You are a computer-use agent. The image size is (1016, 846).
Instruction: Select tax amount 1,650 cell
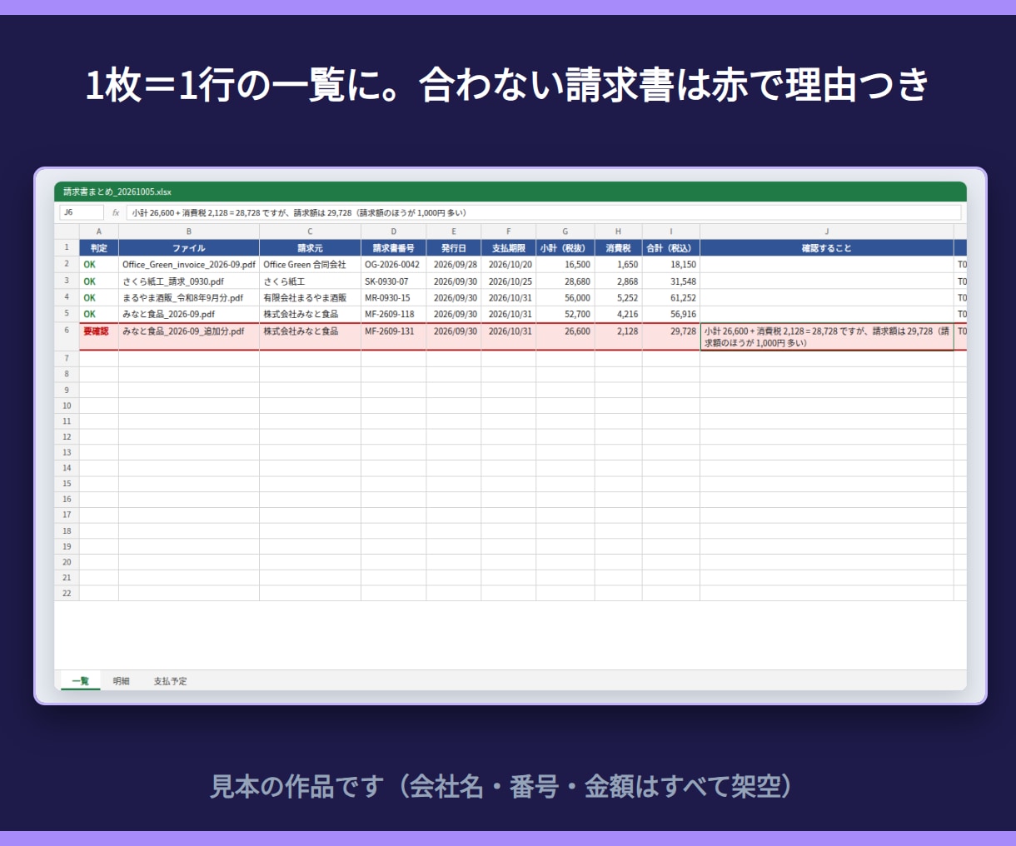pyautogui.click(x=618, y=265)
